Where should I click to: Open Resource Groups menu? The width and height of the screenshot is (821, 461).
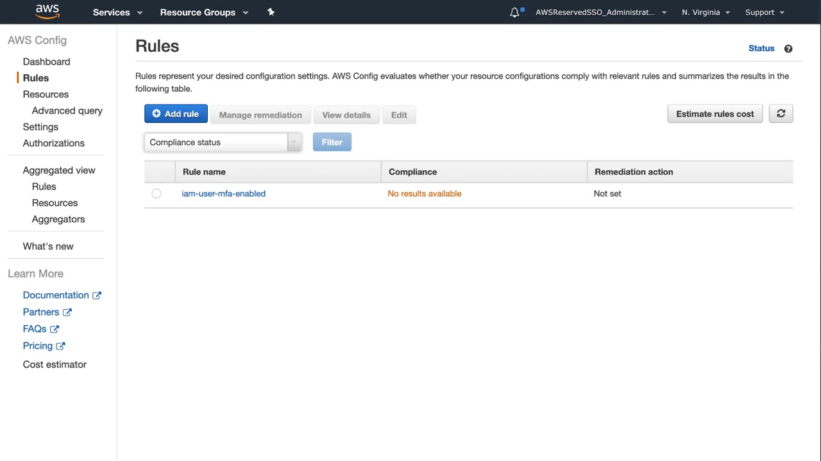pos(203,12)
